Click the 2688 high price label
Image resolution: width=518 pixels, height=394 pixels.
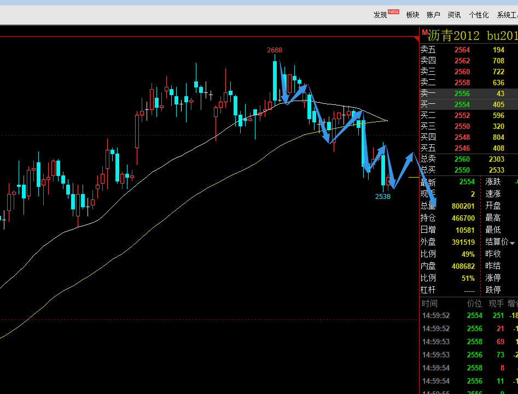275,50
